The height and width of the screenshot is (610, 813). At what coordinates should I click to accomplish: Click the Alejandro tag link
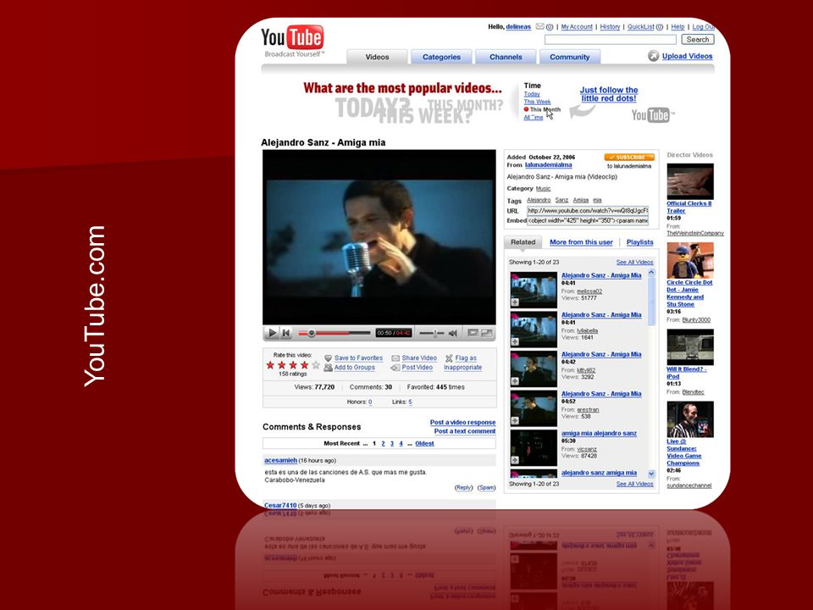[539, 200]
